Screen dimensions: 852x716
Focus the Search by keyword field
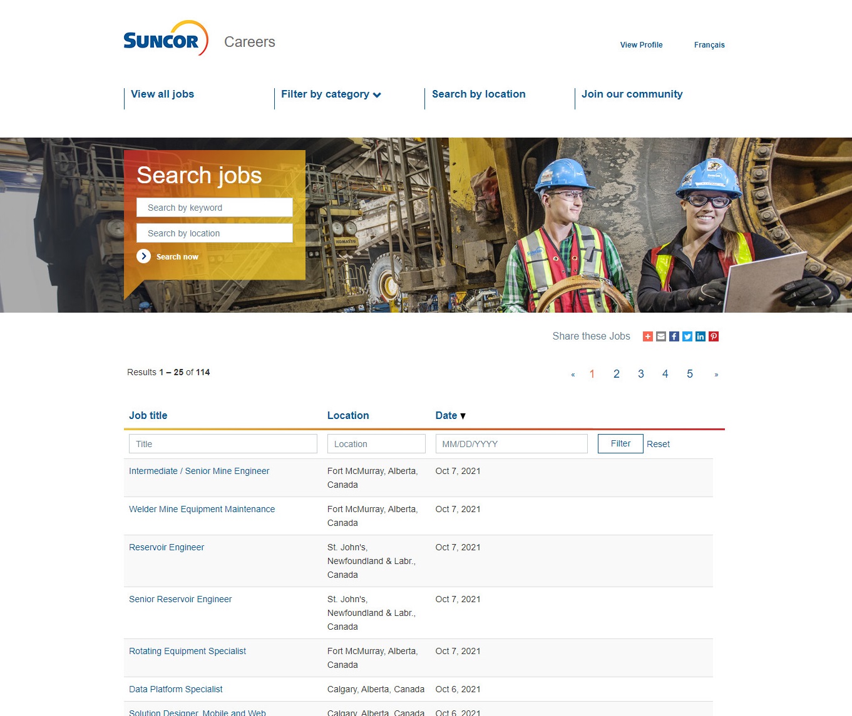coord(215,208)
